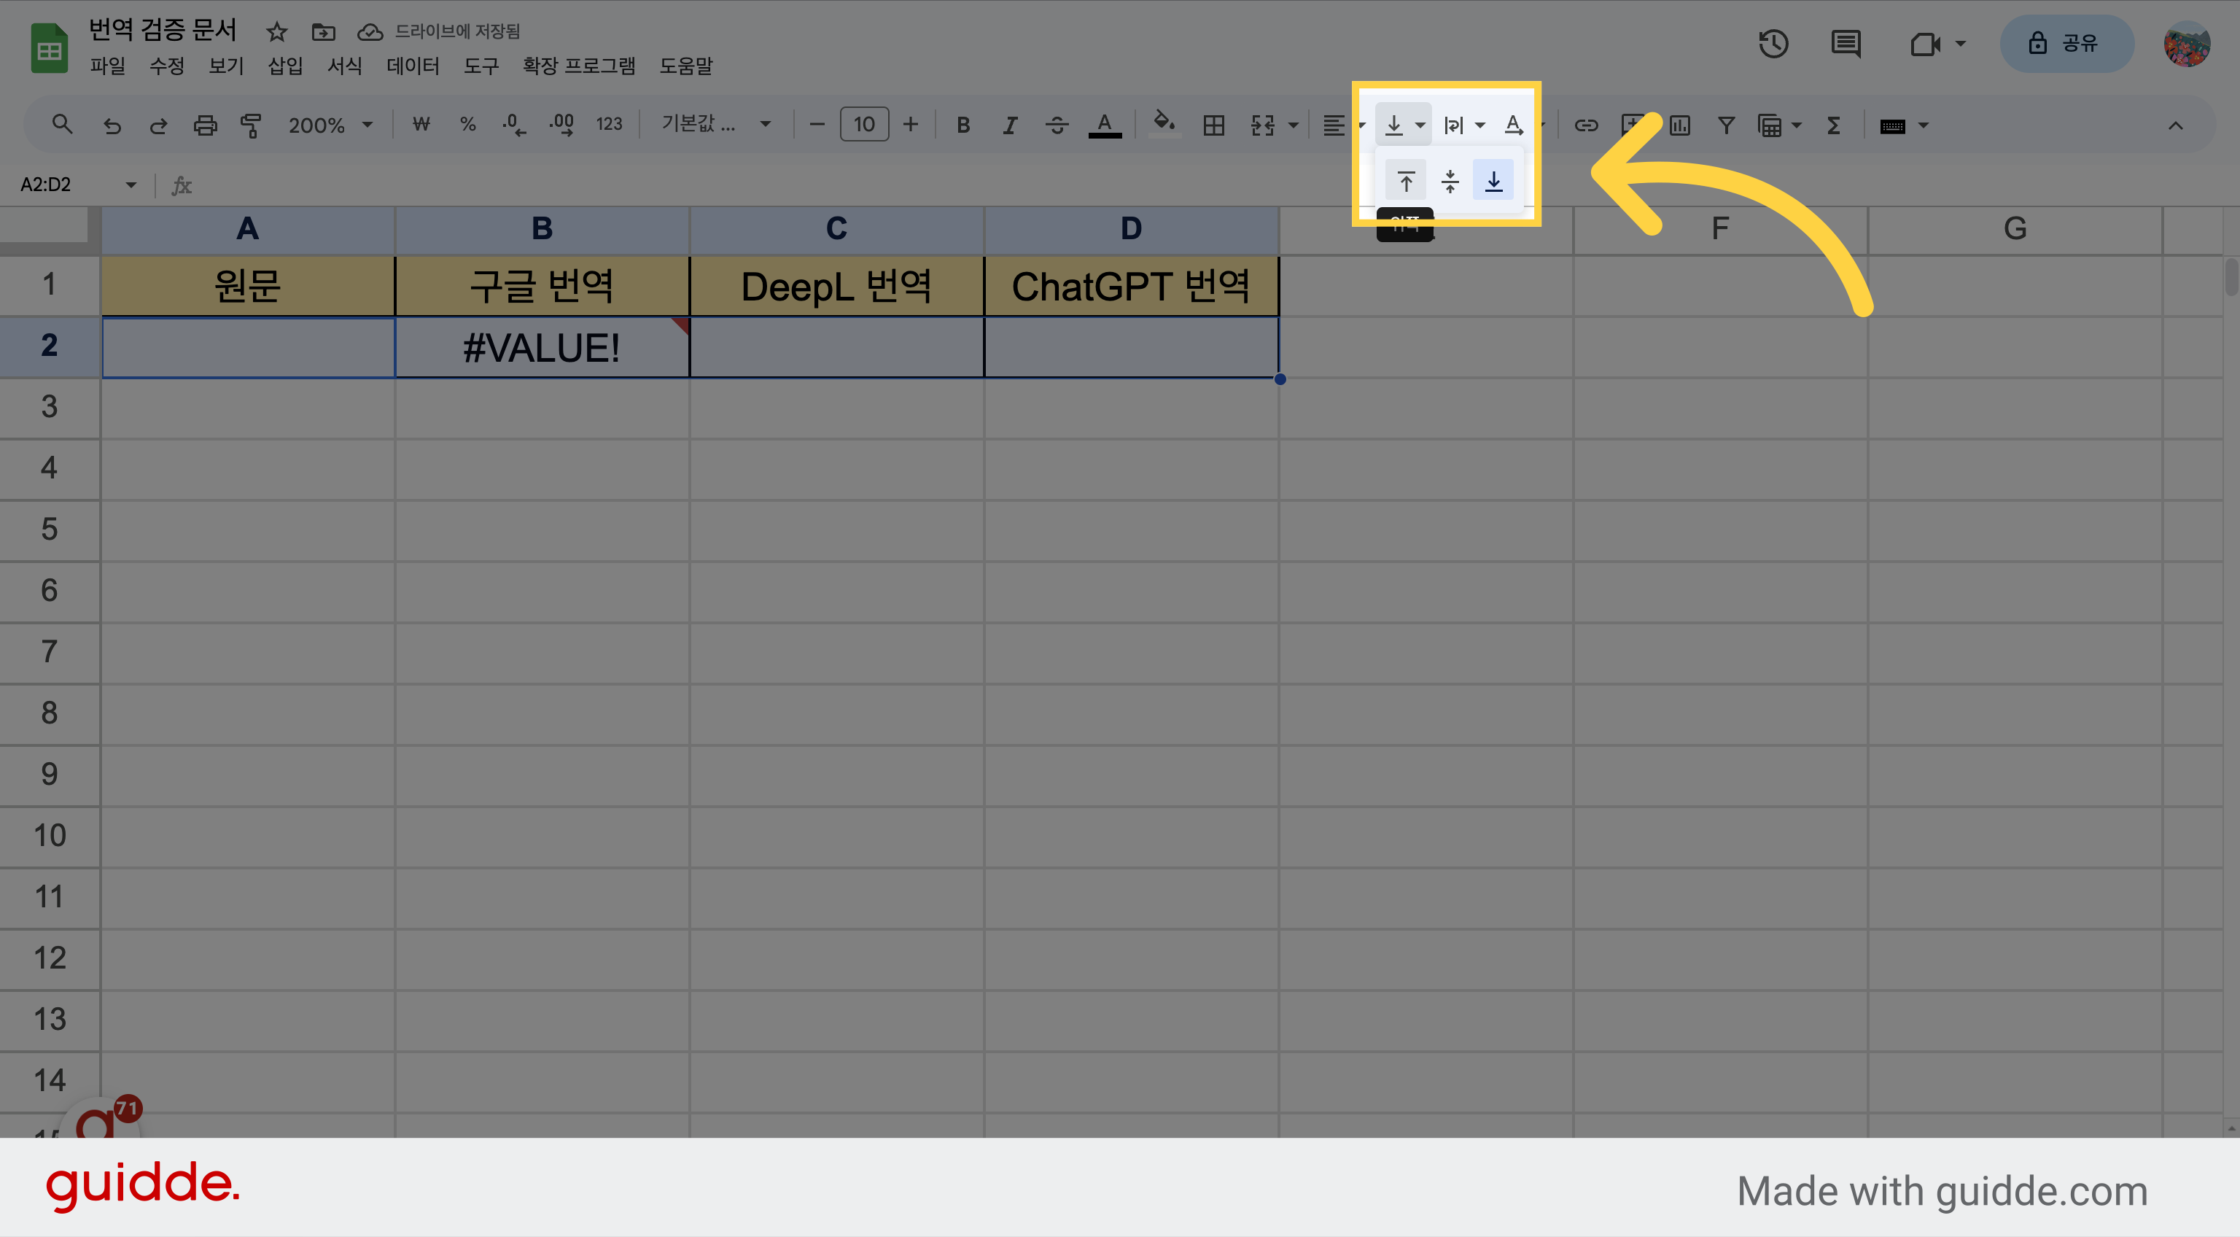Image resolution: width=2240 pixels, height=1237 pixels.
Task: Activate the paint format tool
Action: (x=252, y=125)
